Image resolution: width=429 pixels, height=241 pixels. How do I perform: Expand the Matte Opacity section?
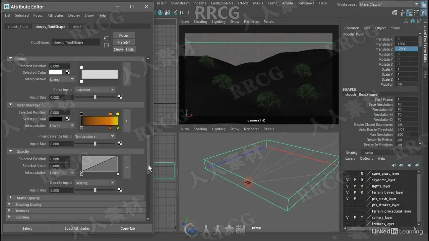pos(10,198)
